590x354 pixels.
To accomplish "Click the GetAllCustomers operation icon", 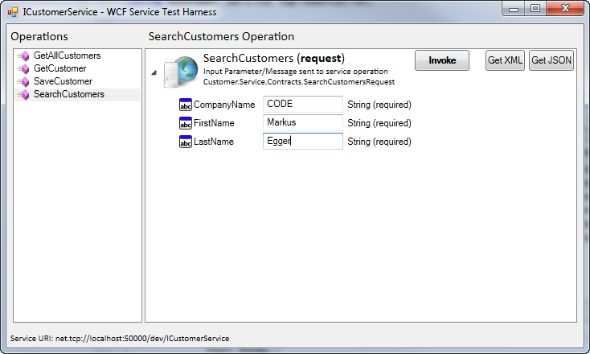I will coord(25,56).
